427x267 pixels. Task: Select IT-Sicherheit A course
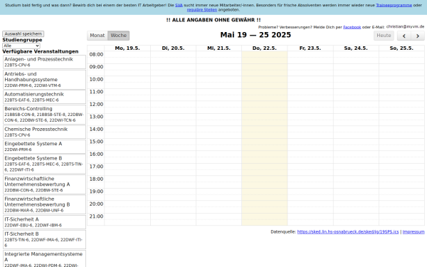pyautogui.click(x=44, y=222)
